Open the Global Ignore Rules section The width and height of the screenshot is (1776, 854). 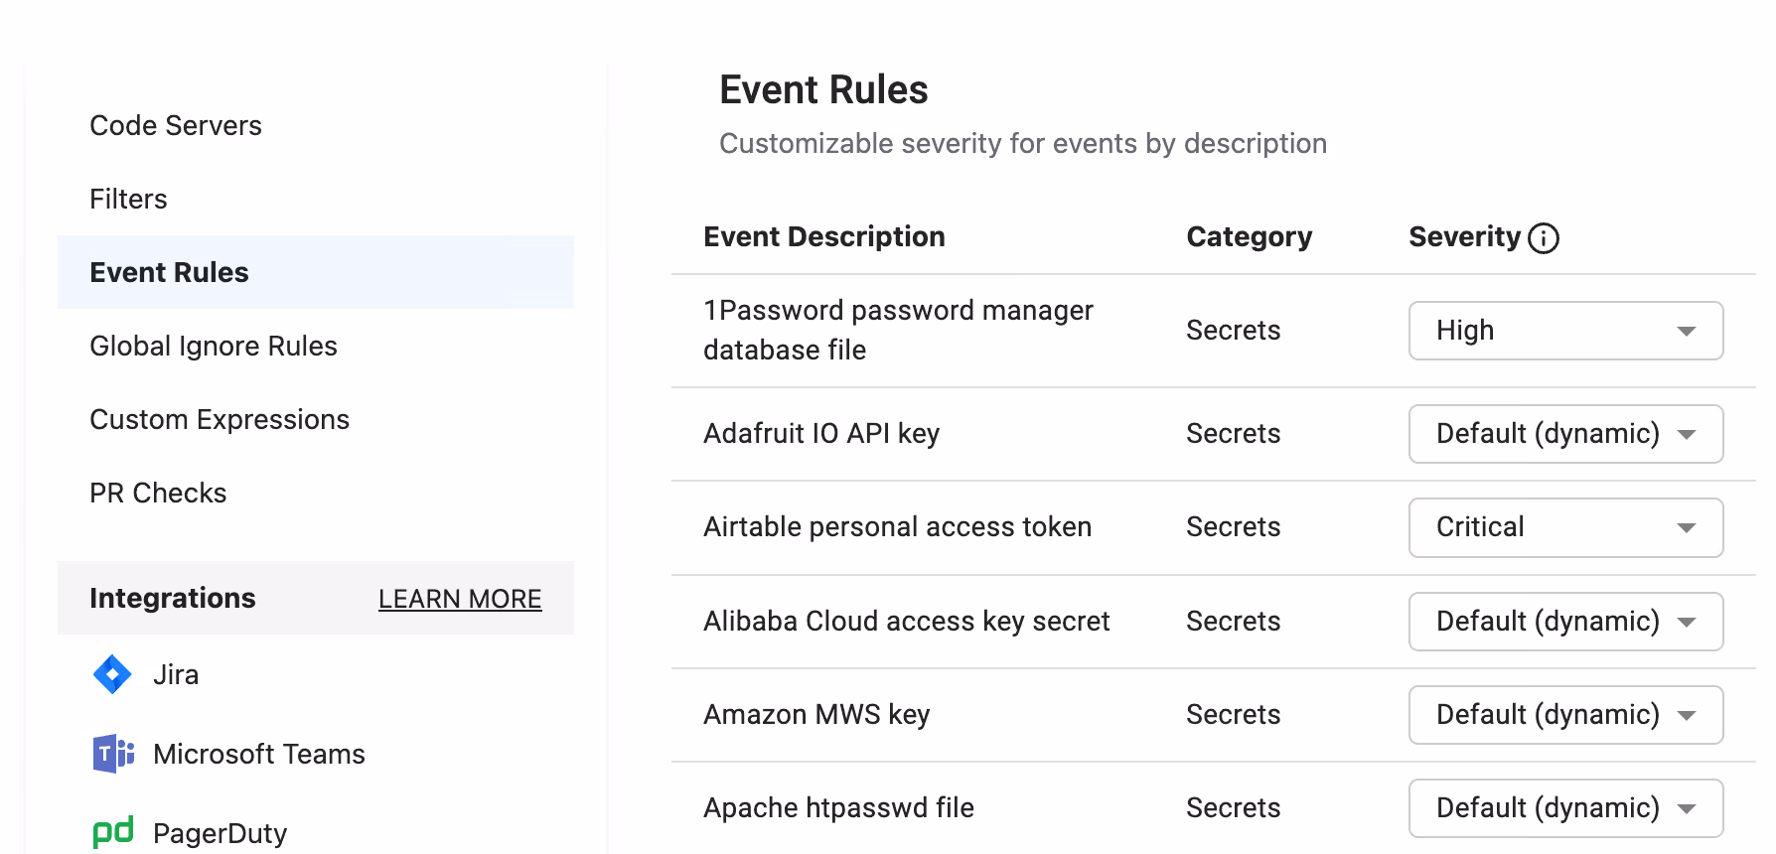[214, 346]
